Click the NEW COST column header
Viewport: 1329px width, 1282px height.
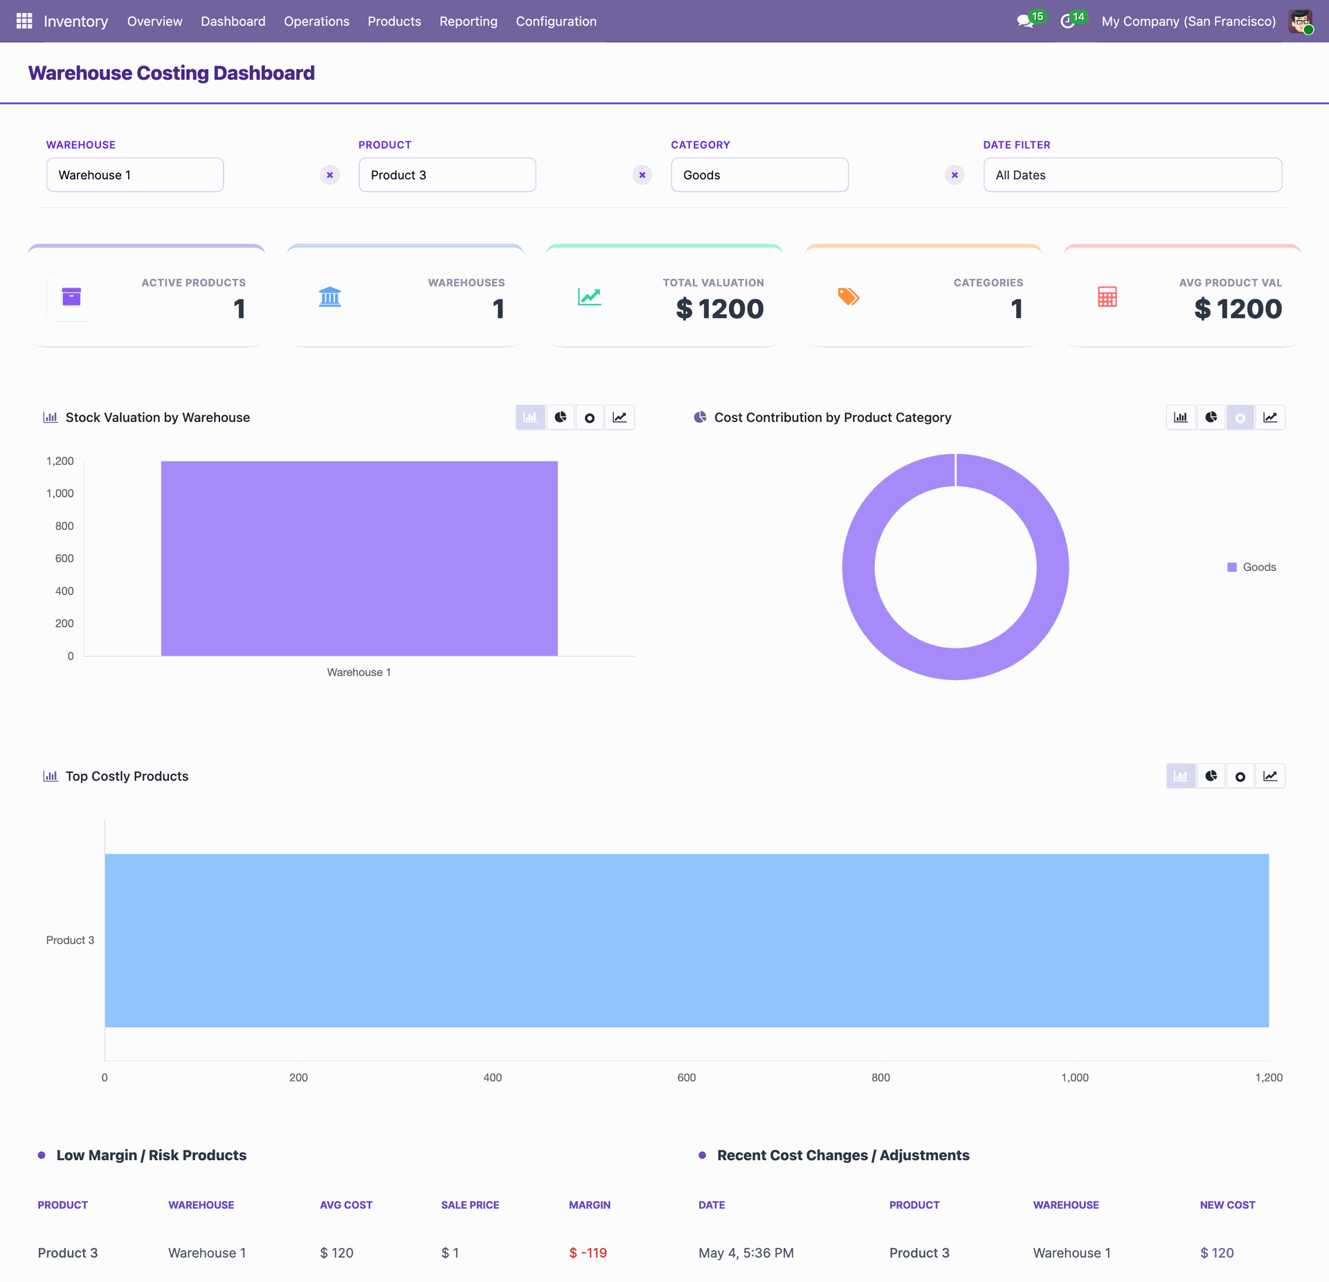point(1227,1205)
